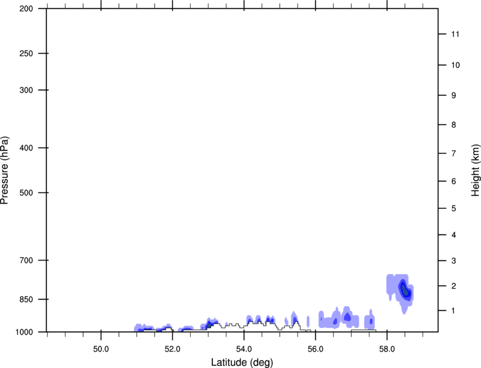The image size is (481, 368).
Task: Click the 'Height (km)' axis title
Action: [x=475, y=170]
